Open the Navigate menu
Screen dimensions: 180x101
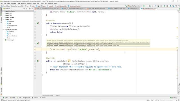(x=13, y=4)
